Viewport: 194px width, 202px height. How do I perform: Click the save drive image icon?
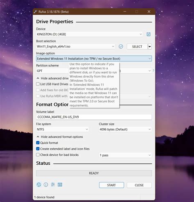tap(149, 34)
